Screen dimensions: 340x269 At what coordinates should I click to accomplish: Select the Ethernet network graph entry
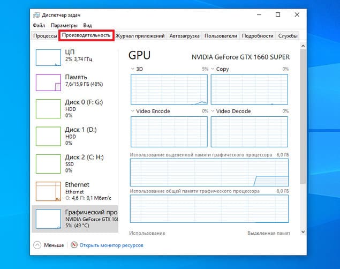pyautogui.click(x=75, y=191)
